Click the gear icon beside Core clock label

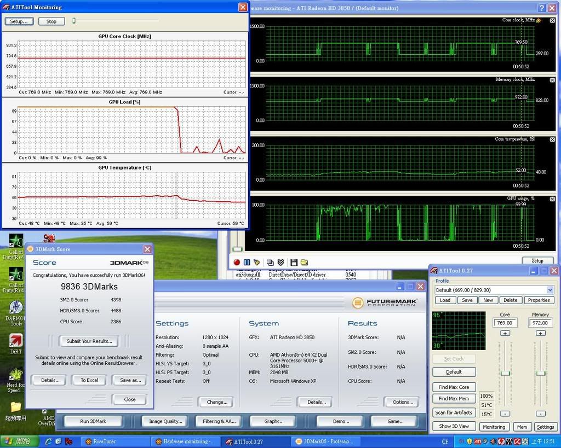click(x=539, y=20)
